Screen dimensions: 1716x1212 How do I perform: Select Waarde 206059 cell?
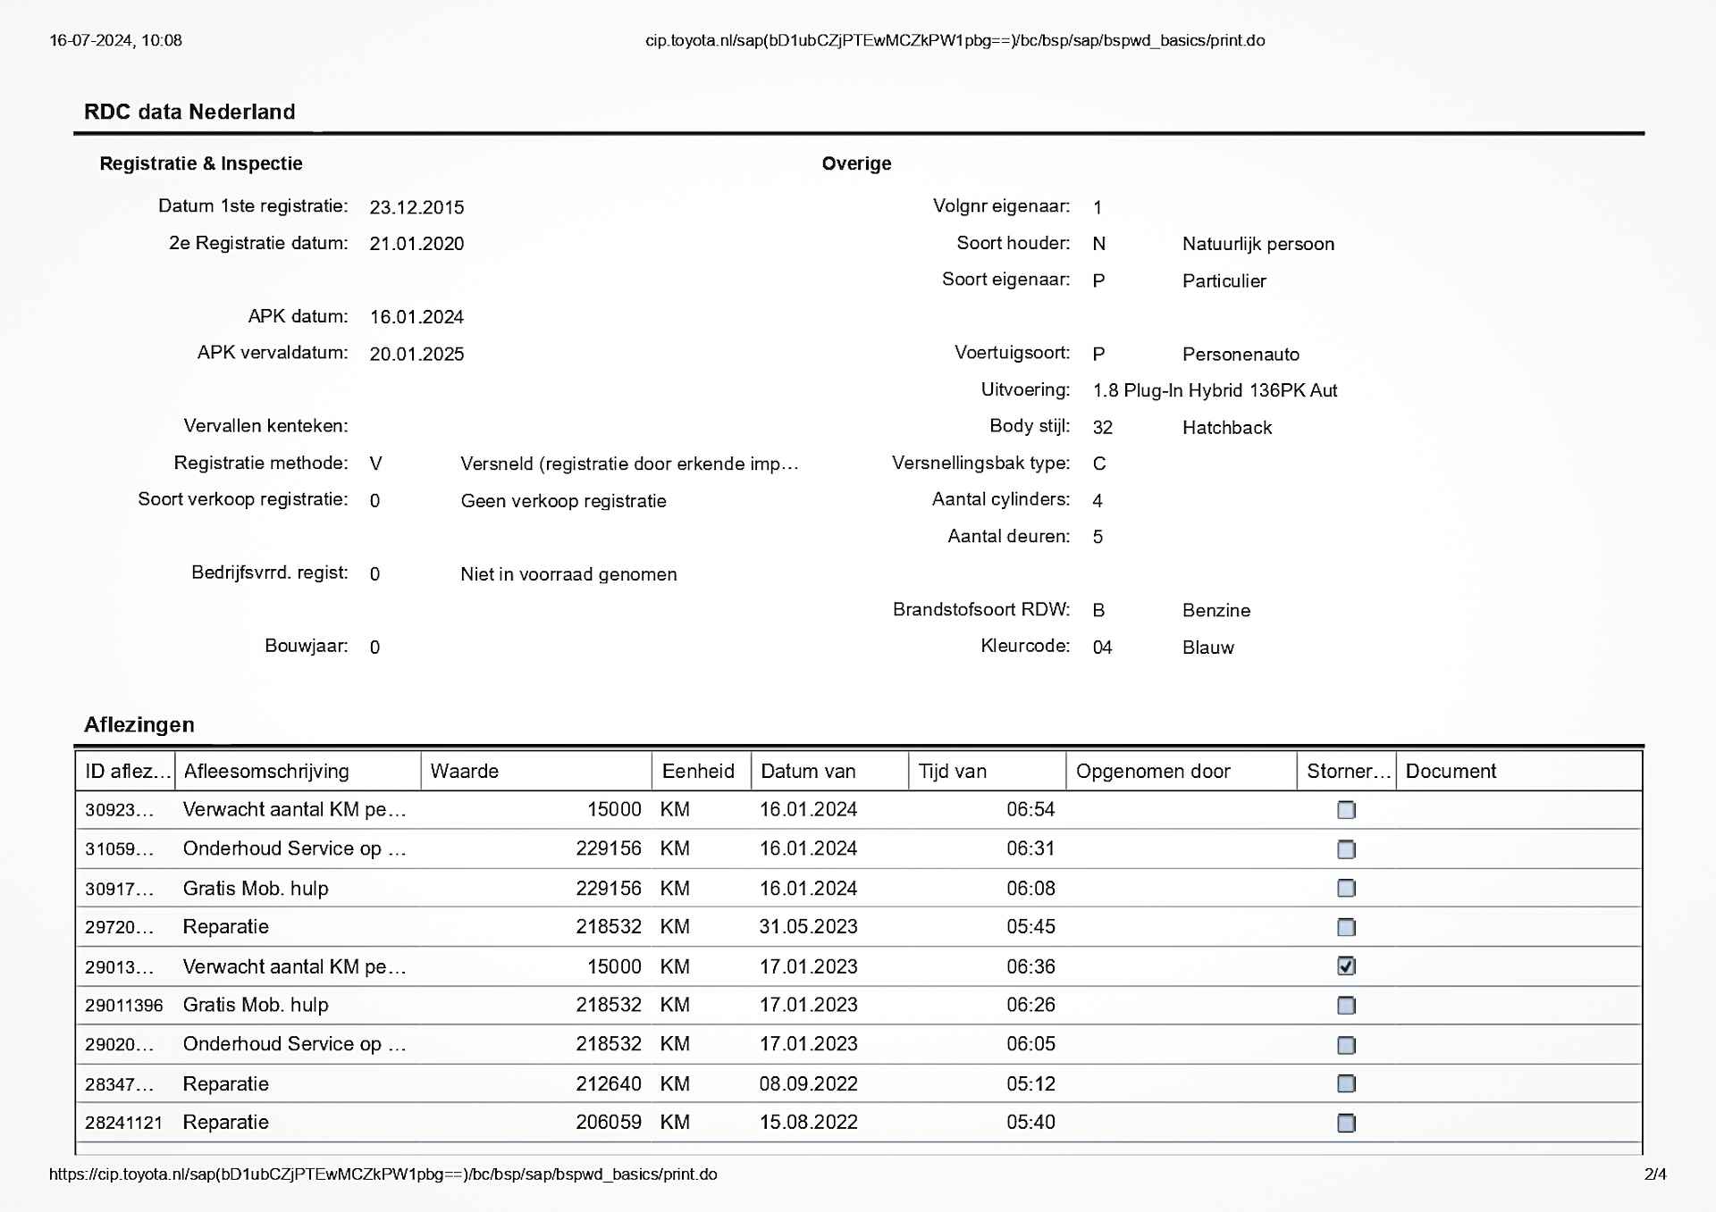click(x=609, y=1123)
